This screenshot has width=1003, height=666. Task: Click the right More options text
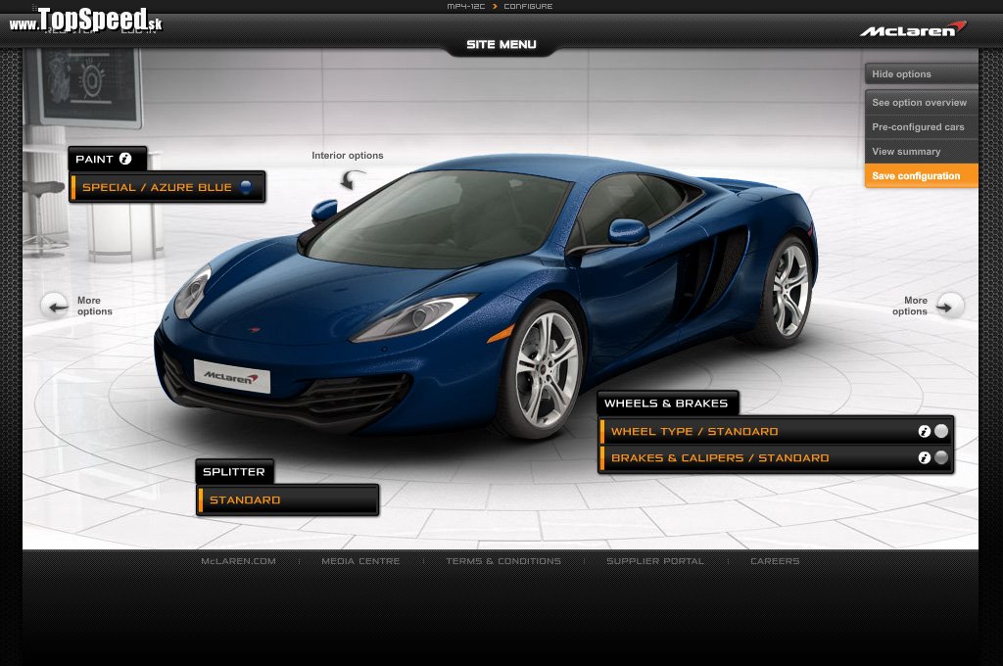[x=910, y=306]
